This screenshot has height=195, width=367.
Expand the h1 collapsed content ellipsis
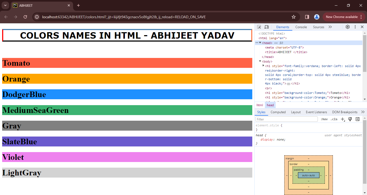289,84
